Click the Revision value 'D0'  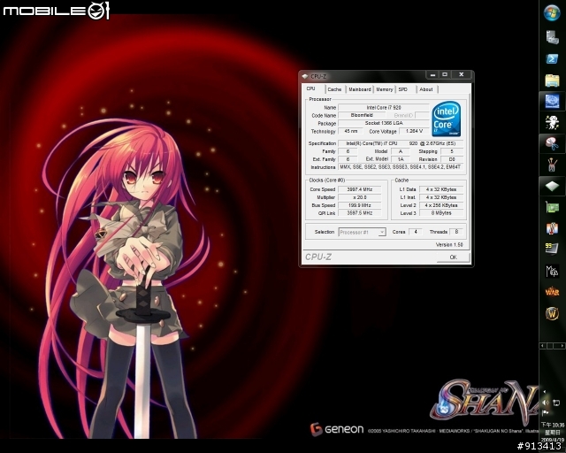pos(452,159)
